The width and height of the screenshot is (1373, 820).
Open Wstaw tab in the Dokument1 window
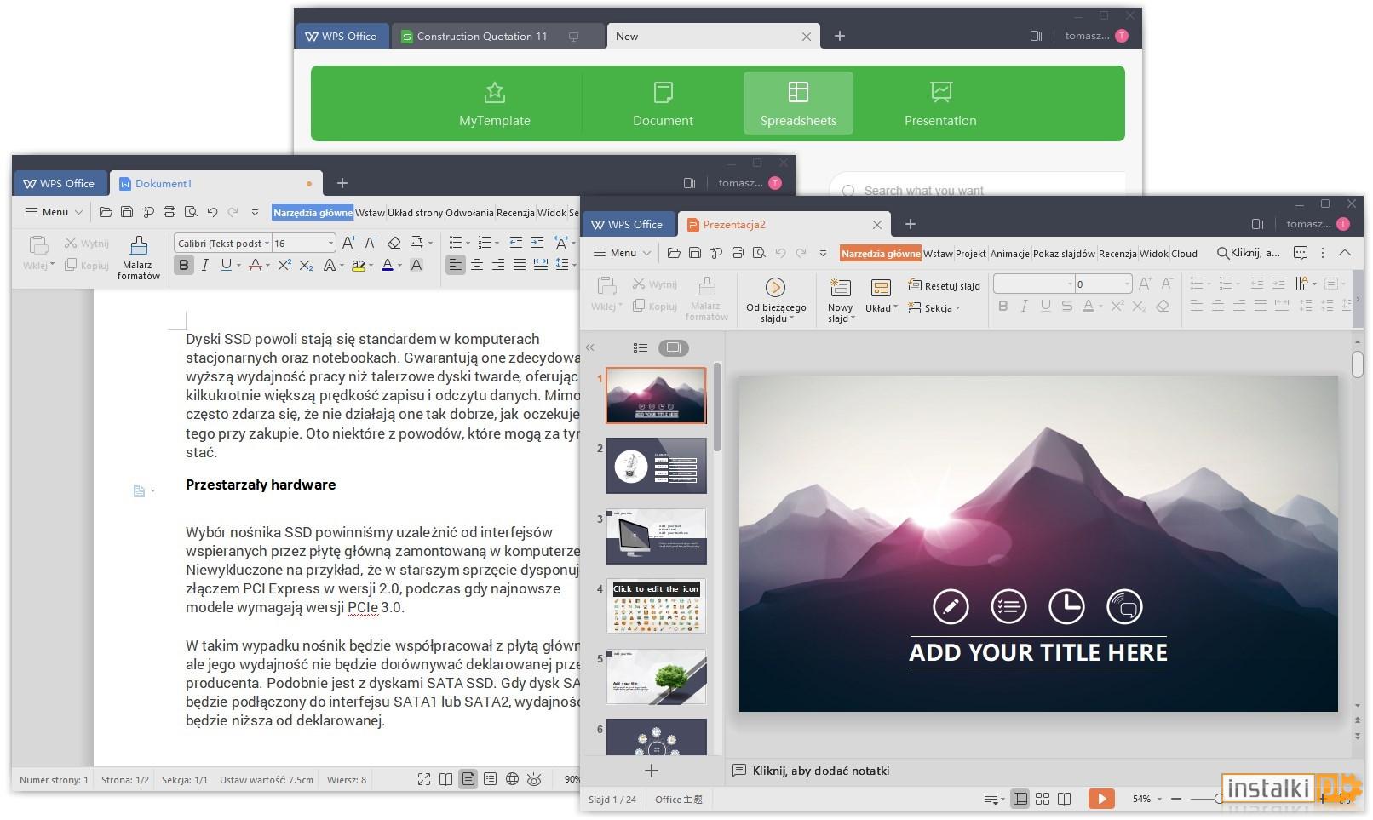pyautogui.click(x=370, y=213)
